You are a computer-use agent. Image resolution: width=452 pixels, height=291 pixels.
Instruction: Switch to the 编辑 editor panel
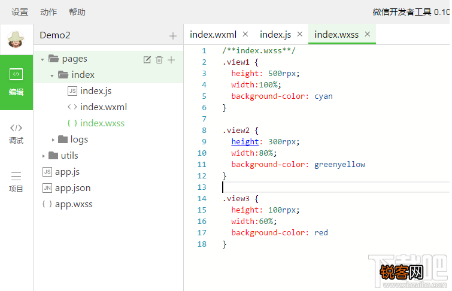click(16, 83)
